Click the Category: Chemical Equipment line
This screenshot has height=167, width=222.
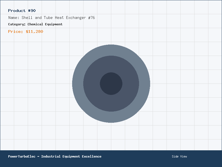[35, 24]
